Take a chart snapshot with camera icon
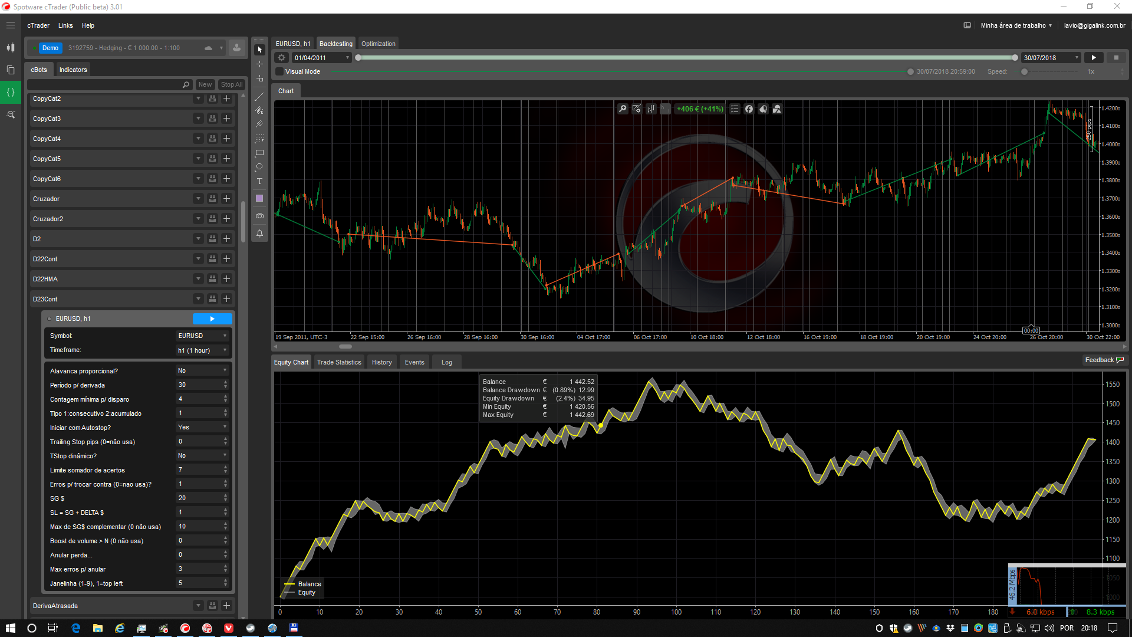Screen dimensions: 1132x637 click(259, 216)
